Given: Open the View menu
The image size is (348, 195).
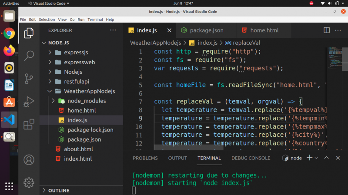Looking at the screenshot, I should 62,20.
